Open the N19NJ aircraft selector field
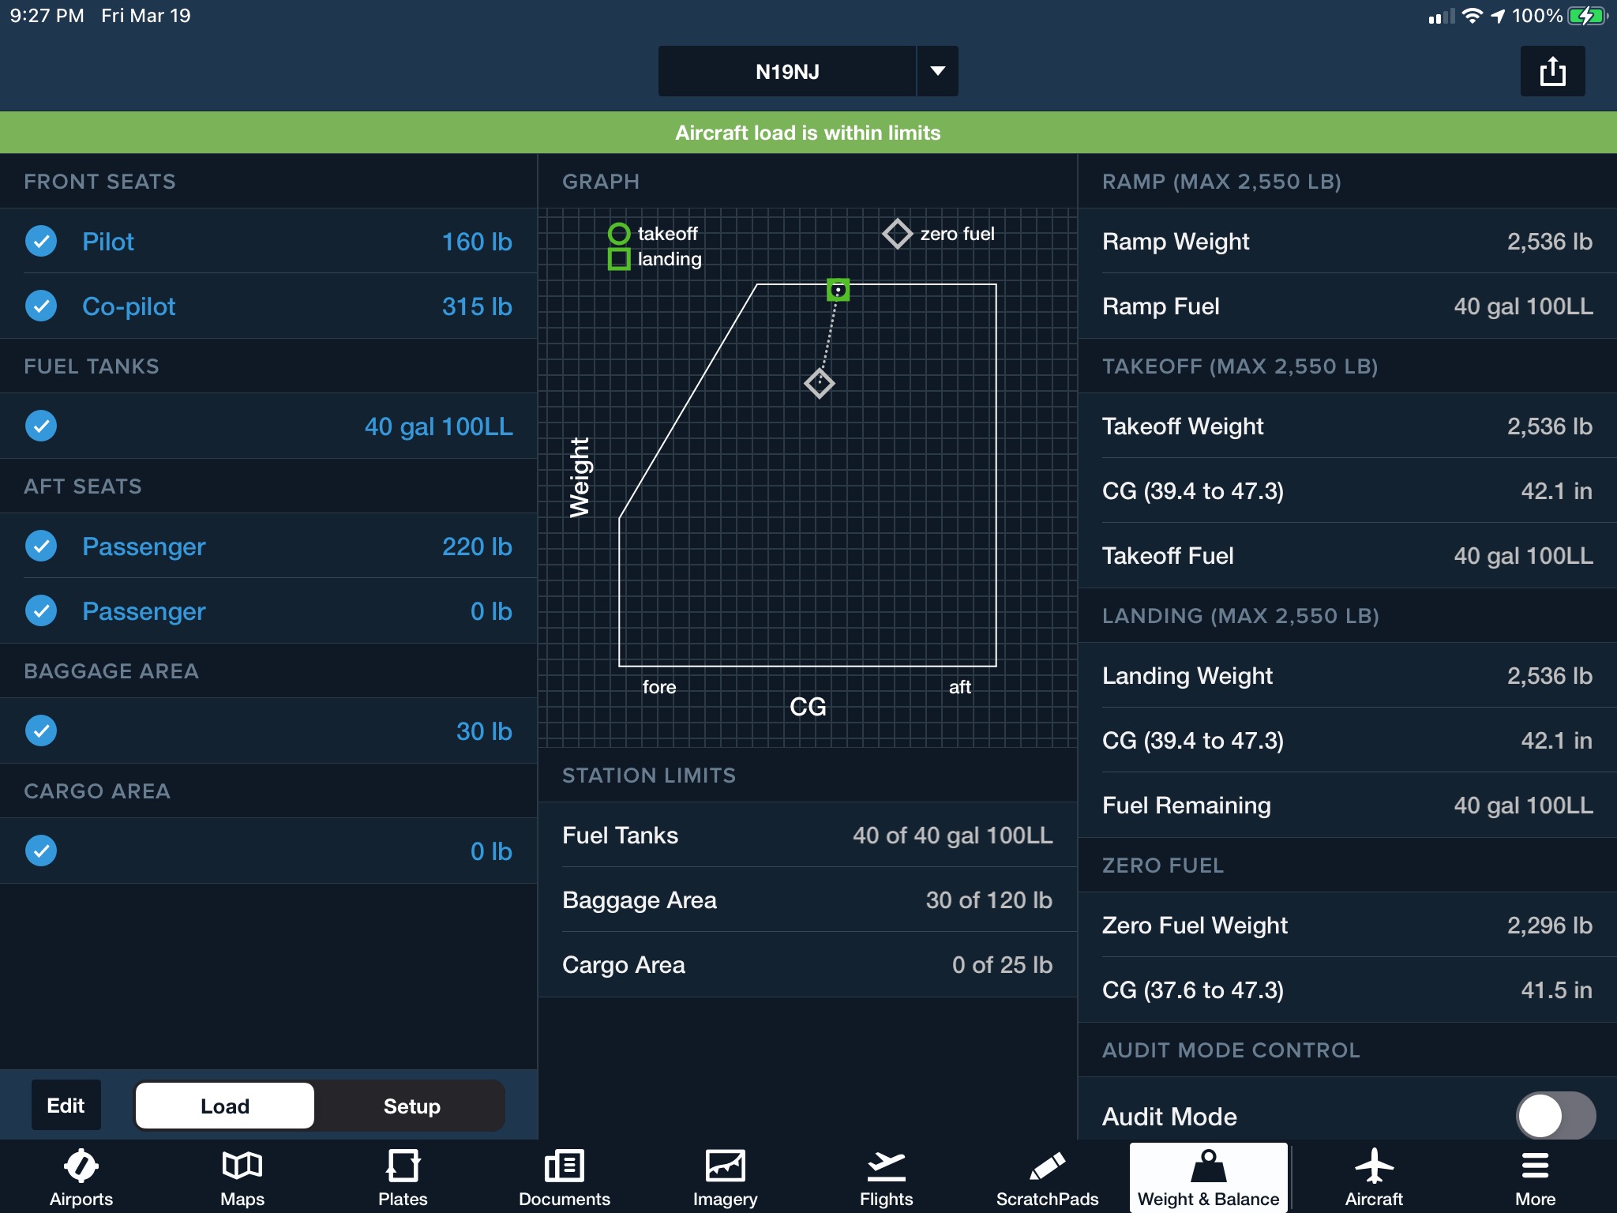This screenshot has height=1213, width=1617. (x=786, y=71)
